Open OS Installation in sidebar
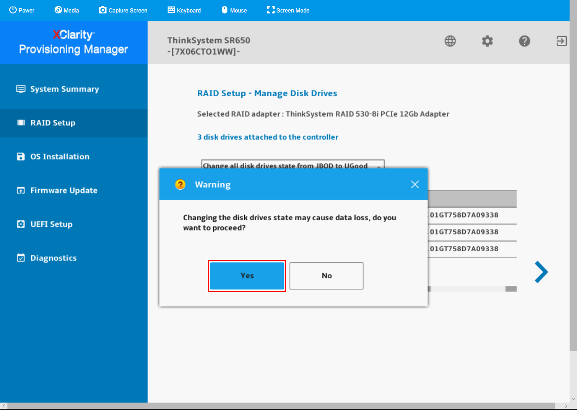 74,156
